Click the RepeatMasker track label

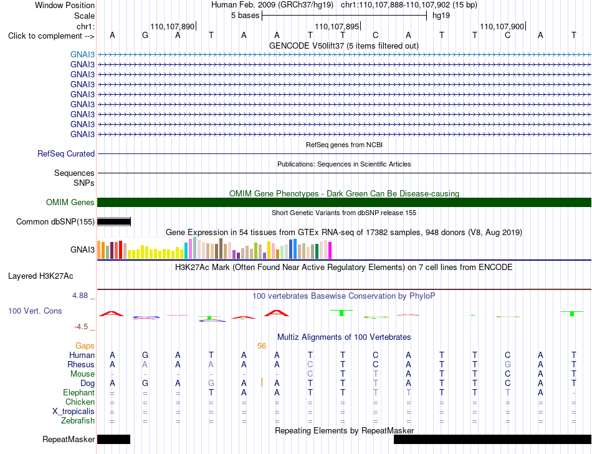pos(69,439)
